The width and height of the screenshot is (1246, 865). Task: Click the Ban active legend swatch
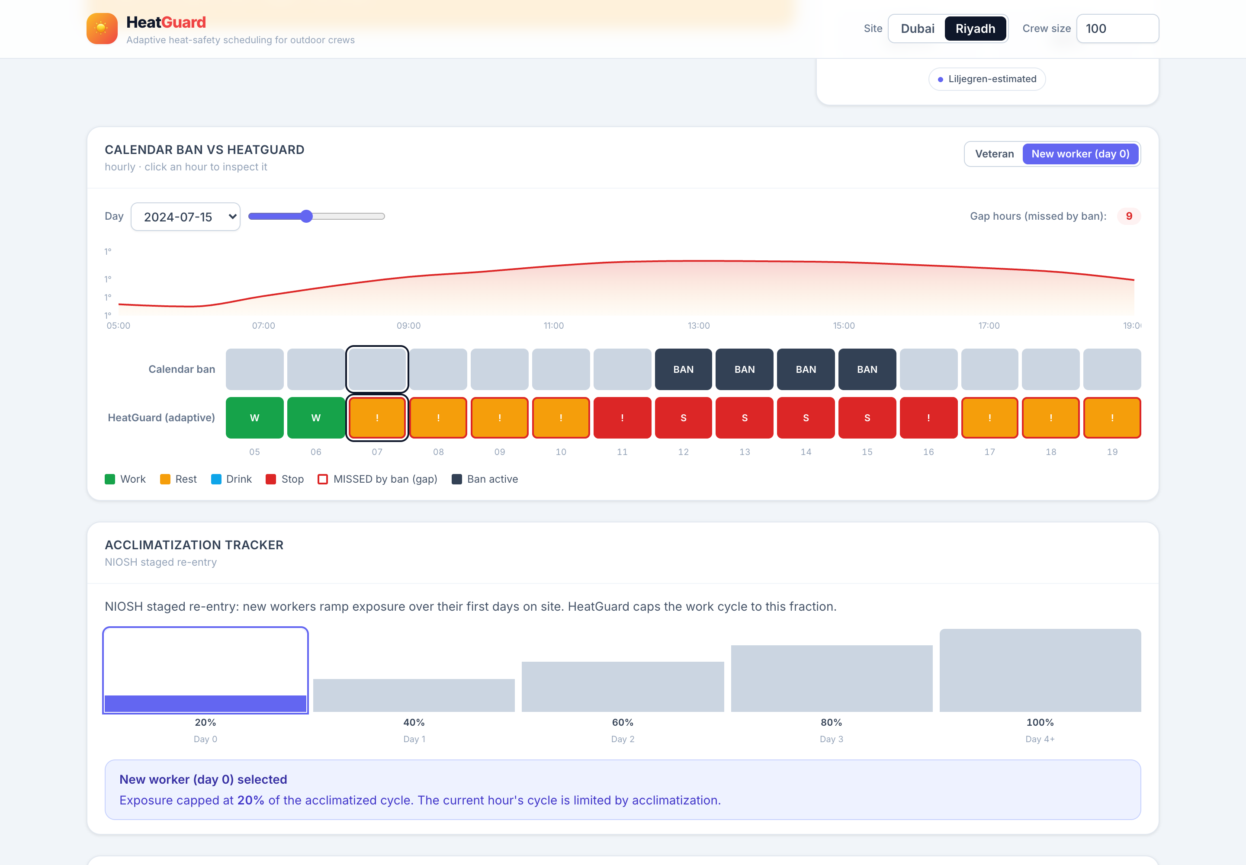pos(456,479)
